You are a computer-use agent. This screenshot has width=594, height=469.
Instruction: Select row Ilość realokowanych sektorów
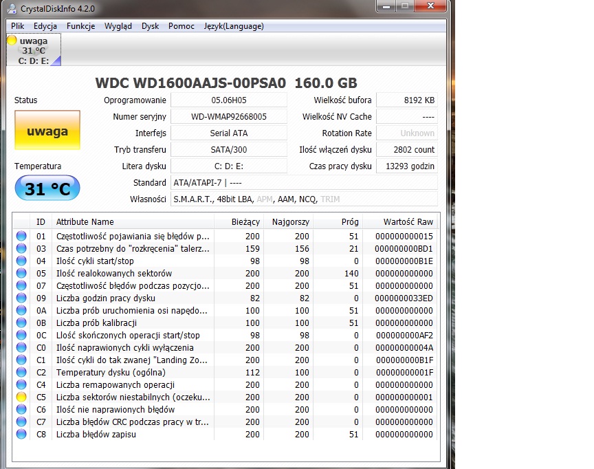click(225, 273)
